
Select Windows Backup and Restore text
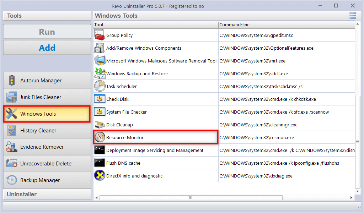(x=137, y=73)
